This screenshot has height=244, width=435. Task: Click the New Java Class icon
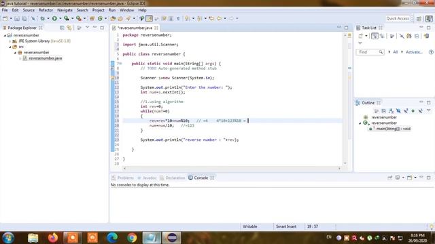pyautogui.click(x=100, y=18)
